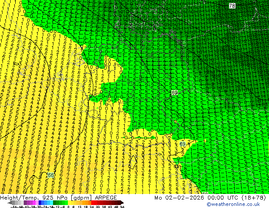Click the dark blue swatch above -30 in legend
This screenshot has height=208, width=269.
40,202
